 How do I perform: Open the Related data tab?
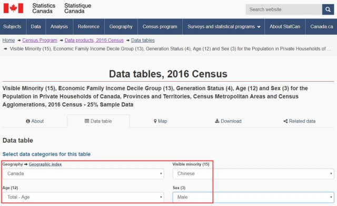(x=300, y=121)
